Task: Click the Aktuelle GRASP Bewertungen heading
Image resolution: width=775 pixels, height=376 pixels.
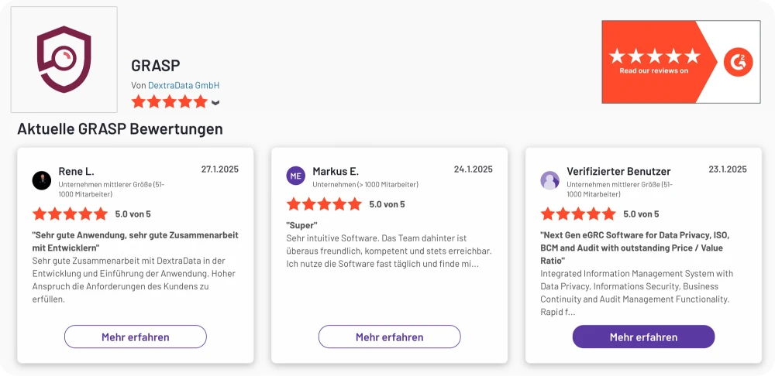Action: 120,128
